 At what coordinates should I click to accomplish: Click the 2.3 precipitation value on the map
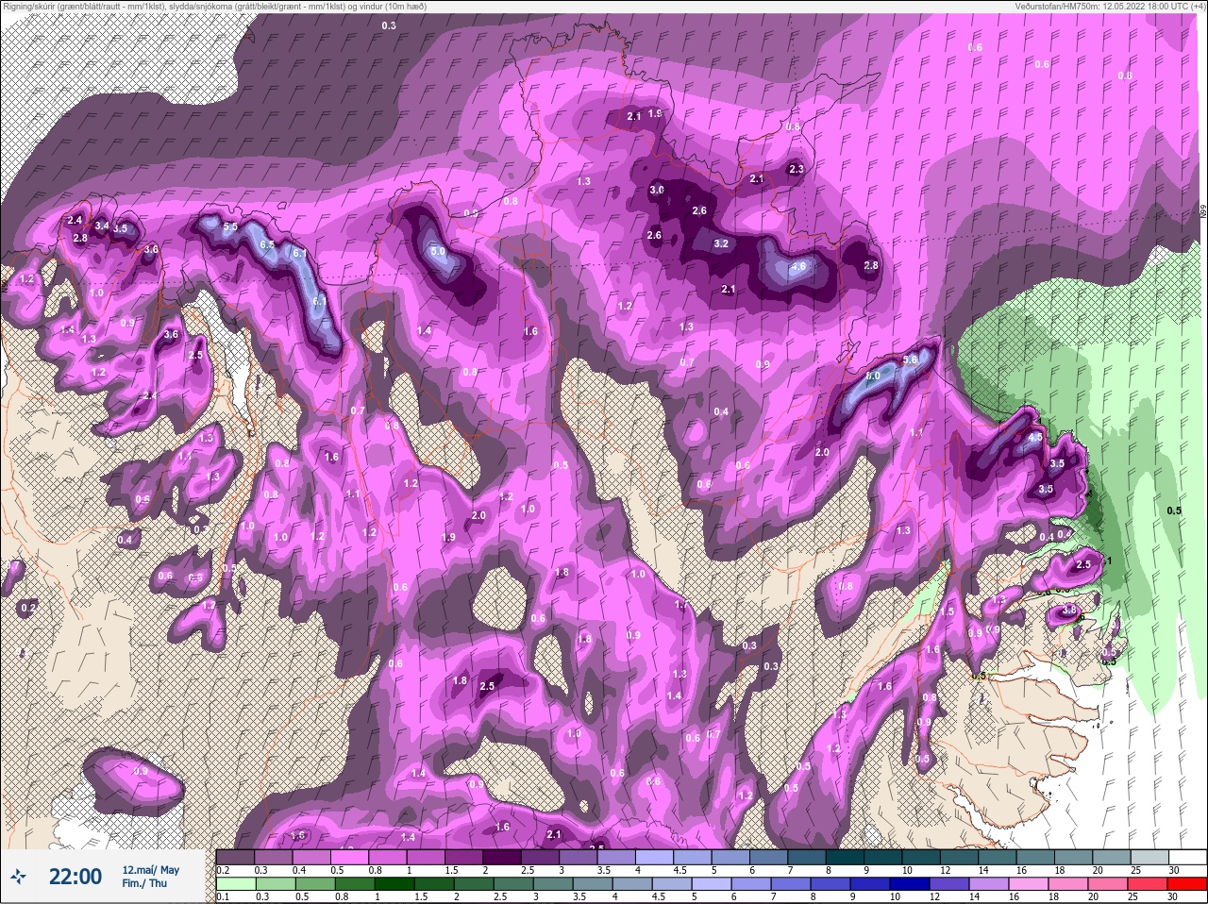pos(796,169)
